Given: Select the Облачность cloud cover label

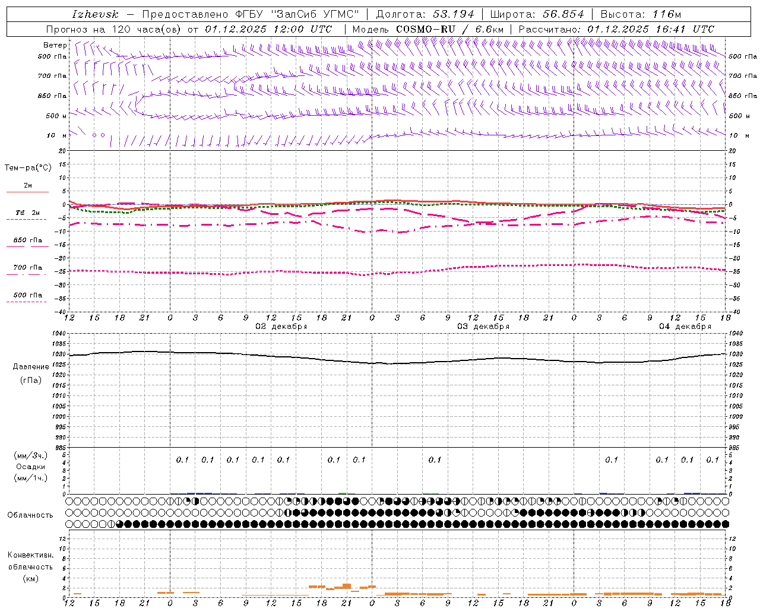Looking at the screenshot, I should 30,515.
